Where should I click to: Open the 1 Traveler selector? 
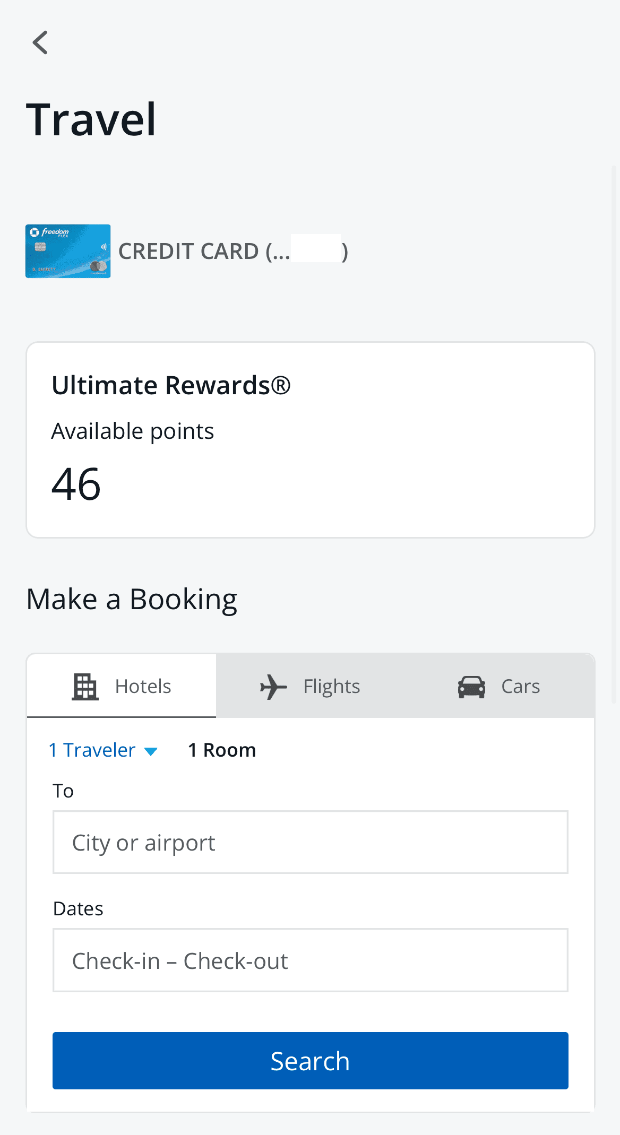point(93,750)
